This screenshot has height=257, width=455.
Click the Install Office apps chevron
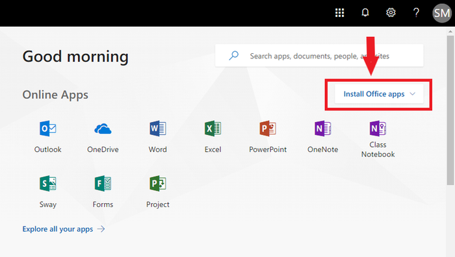(x=412, y=94)
